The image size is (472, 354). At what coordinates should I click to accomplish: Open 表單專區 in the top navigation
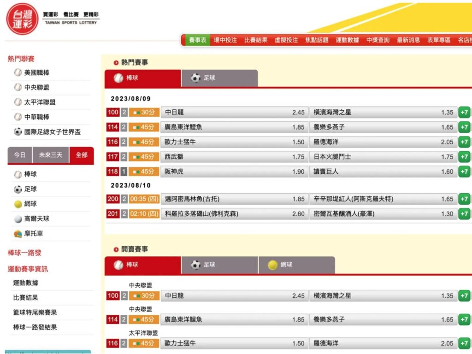pos(439,40)
